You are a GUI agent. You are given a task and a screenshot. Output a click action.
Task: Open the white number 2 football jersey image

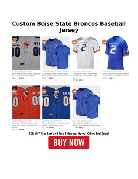click(86, 53)
